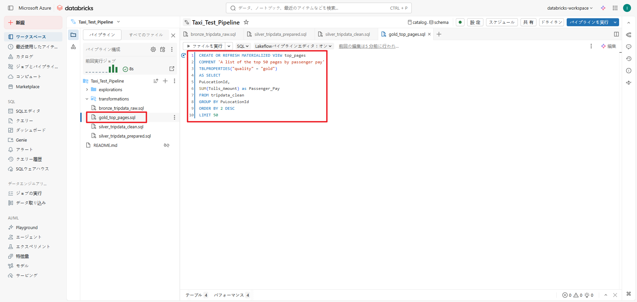Star the Taxi_Test_Pipeline as favorite
This screenshot has width=637, height=302.
[x=246, y=22]
